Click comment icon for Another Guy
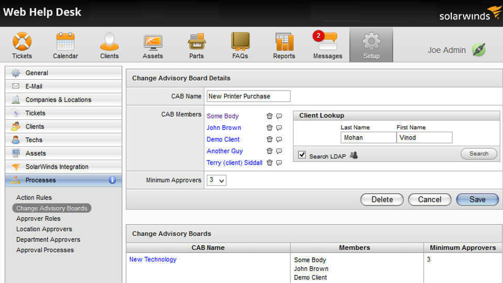This screenshot has width=503, height=283. point(279,151)
